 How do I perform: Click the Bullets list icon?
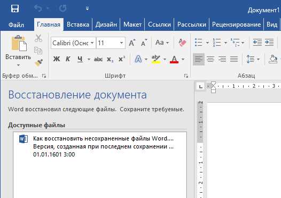(199, 43)
